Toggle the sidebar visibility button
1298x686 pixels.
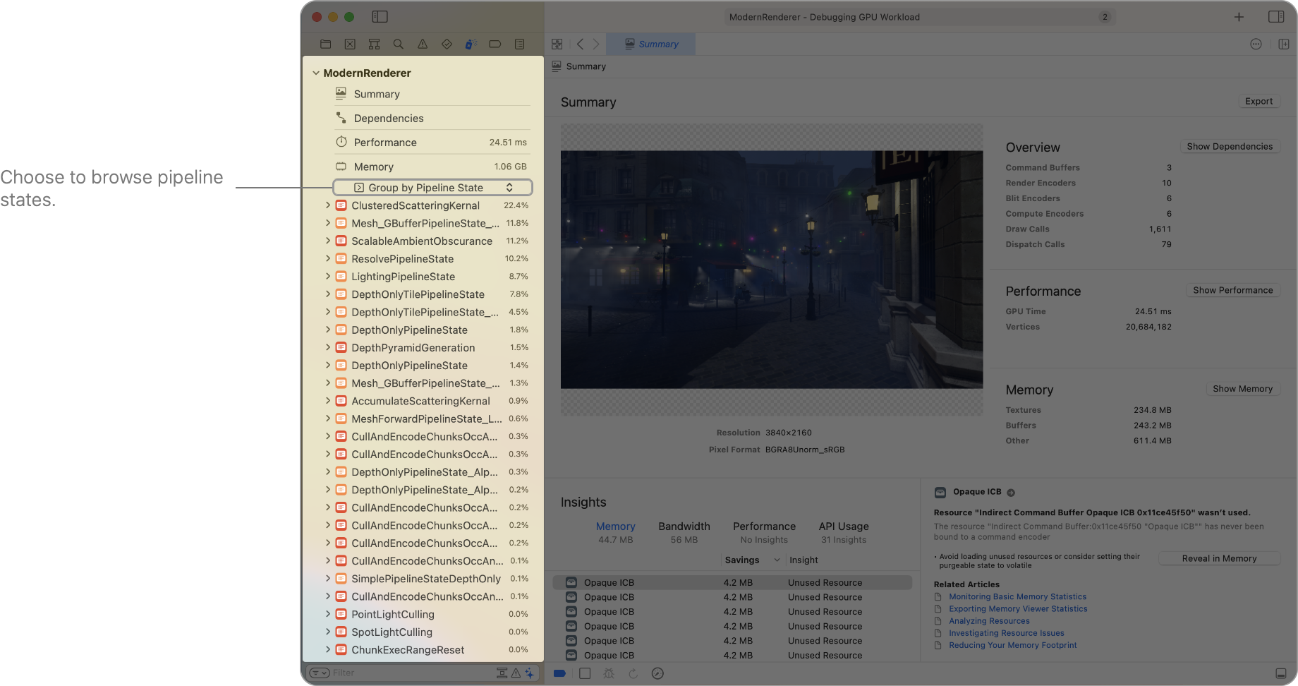380,16
